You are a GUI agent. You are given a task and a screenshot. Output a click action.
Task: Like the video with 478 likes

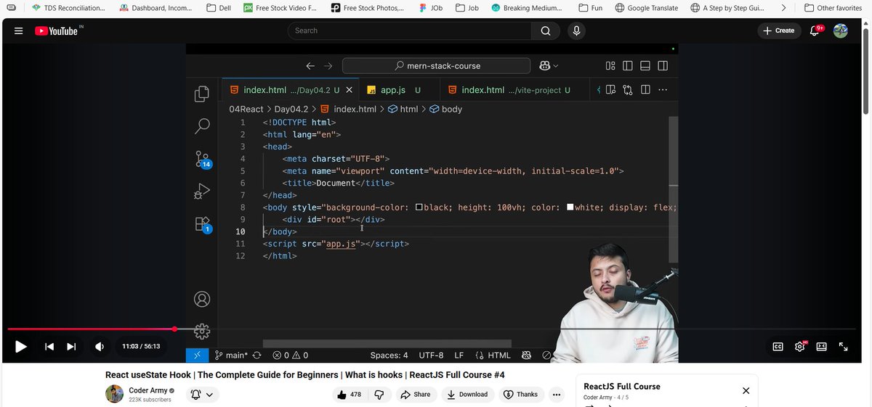(x=349, y=394)
